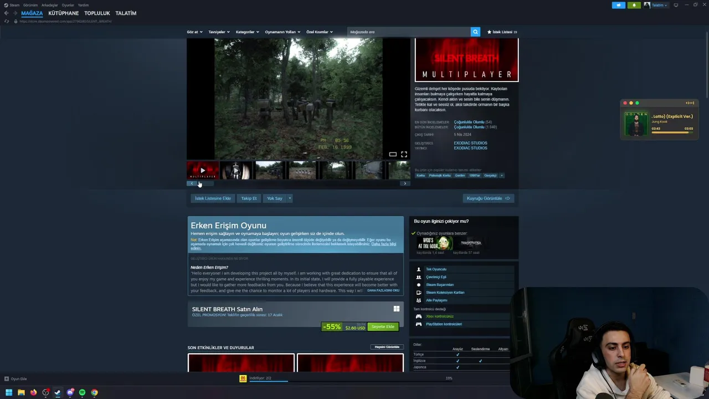Expand DAHA FAZLASINI OKU in early access
Screen dimensions: 709x399
pos(383,290)
